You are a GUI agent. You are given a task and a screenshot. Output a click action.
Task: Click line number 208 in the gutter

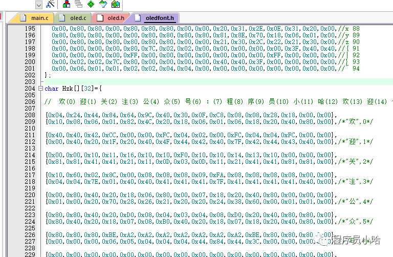[x=30, y=115]
